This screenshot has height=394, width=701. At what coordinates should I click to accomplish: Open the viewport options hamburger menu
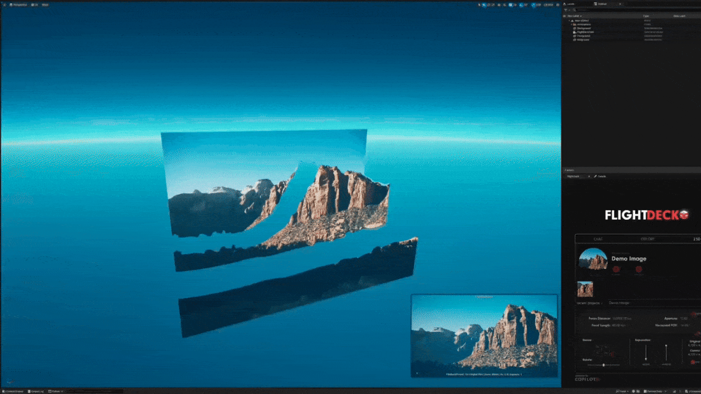(4, 4)
